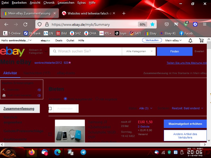
Task: Open Firefox hamburger application menu
Action: tap(205, 24)
